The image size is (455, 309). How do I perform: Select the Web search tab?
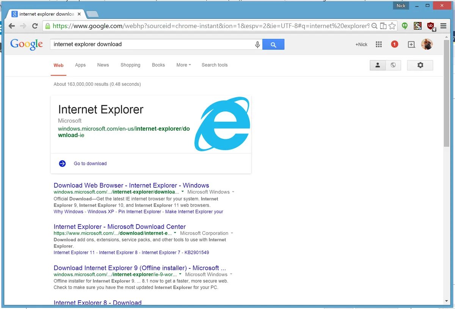coord(58,65)
